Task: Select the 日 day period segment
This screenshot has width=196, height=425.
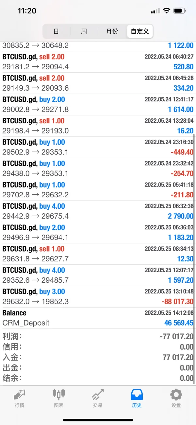Action: click(x=56, y=31)
